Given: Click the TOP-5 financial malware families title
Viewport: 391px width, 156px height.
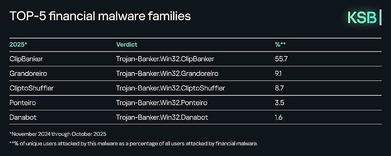Looking at the screenshot, I should pyautogui.click(x=100, y=16).
